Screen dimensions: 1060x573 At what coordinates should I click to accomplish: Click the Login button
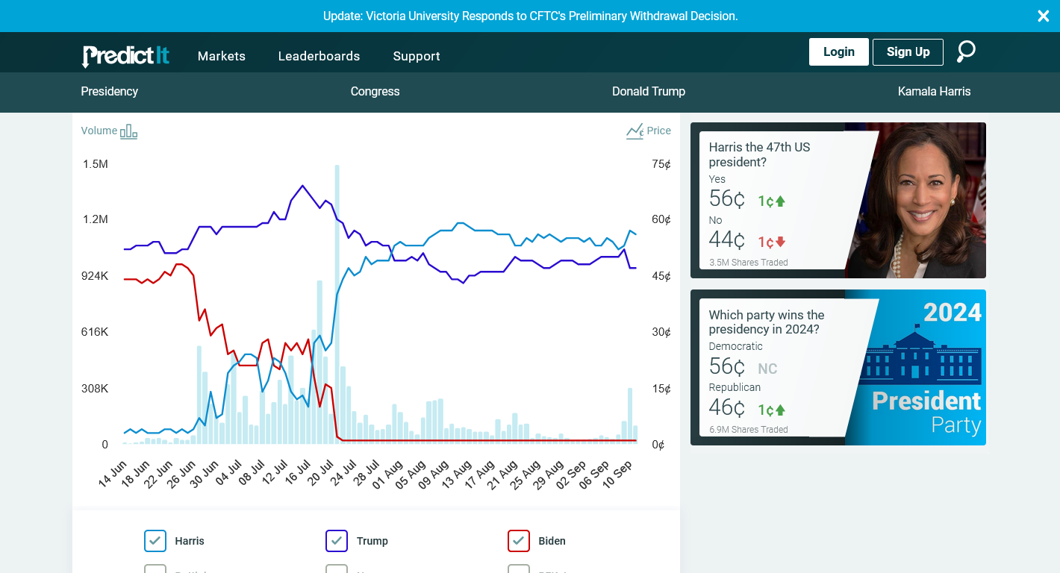(x=839, y=51)
